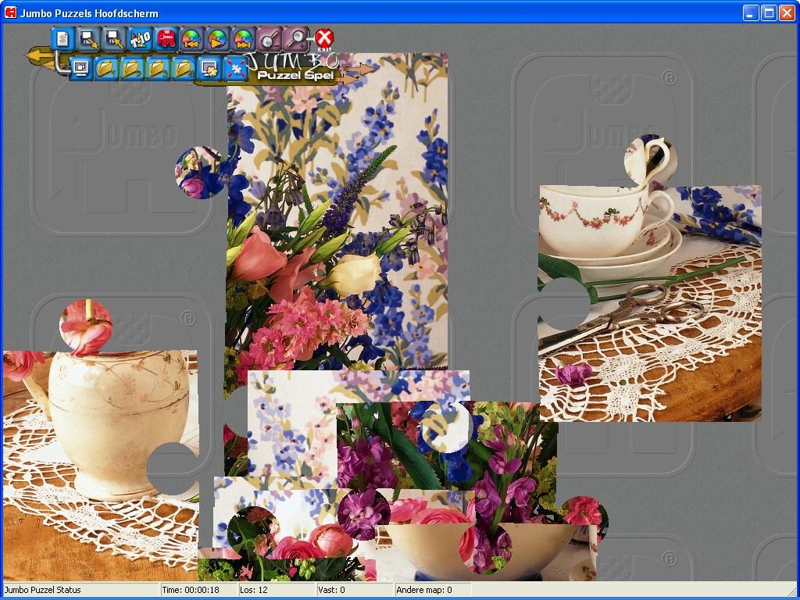Viewport: 800px width, 600px height.
Task: Click the new puzzle document icon
Action: pos(63,37)
